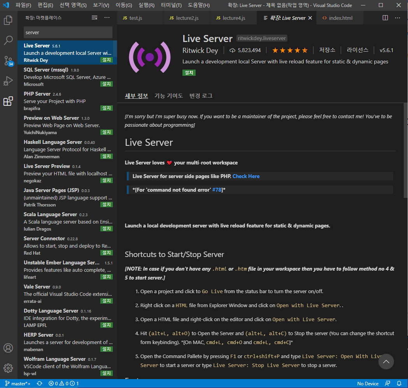This screenshot has width=408, height=388.
Task: Open the 파일(F) menu
Action: click(x=23, y=5)
